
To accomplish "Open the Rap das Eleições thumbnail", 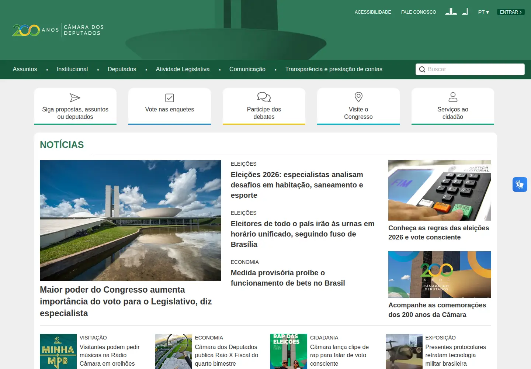I will [x=289, y=351].
